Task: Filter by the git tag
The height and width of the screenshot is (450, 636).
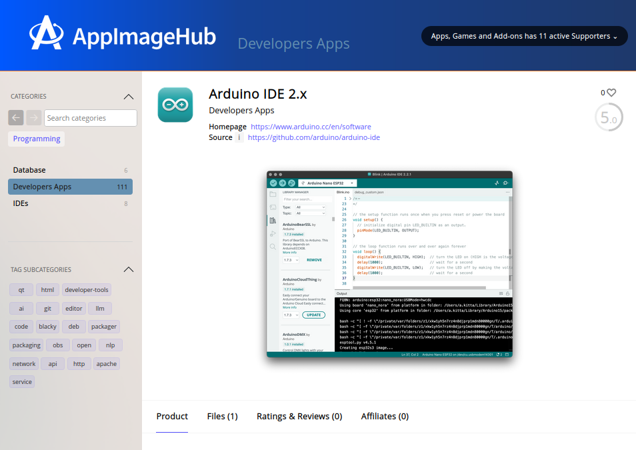Action: point(47,309)
